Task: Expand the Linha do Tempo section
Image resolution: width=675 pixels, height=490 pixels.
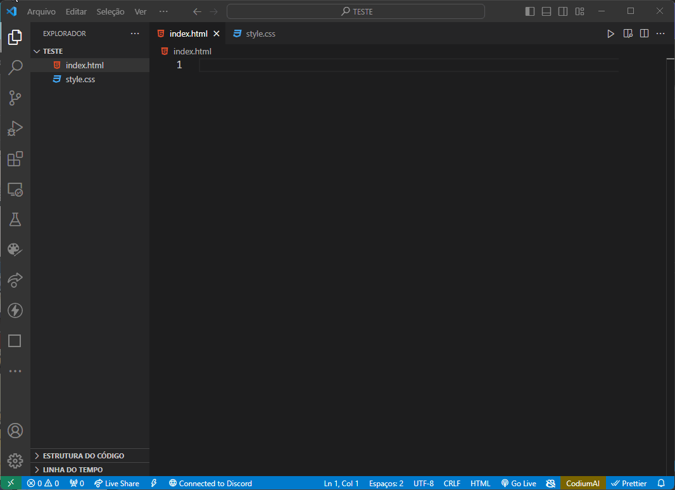Action: pyautogui.click(x=72, y=470)
